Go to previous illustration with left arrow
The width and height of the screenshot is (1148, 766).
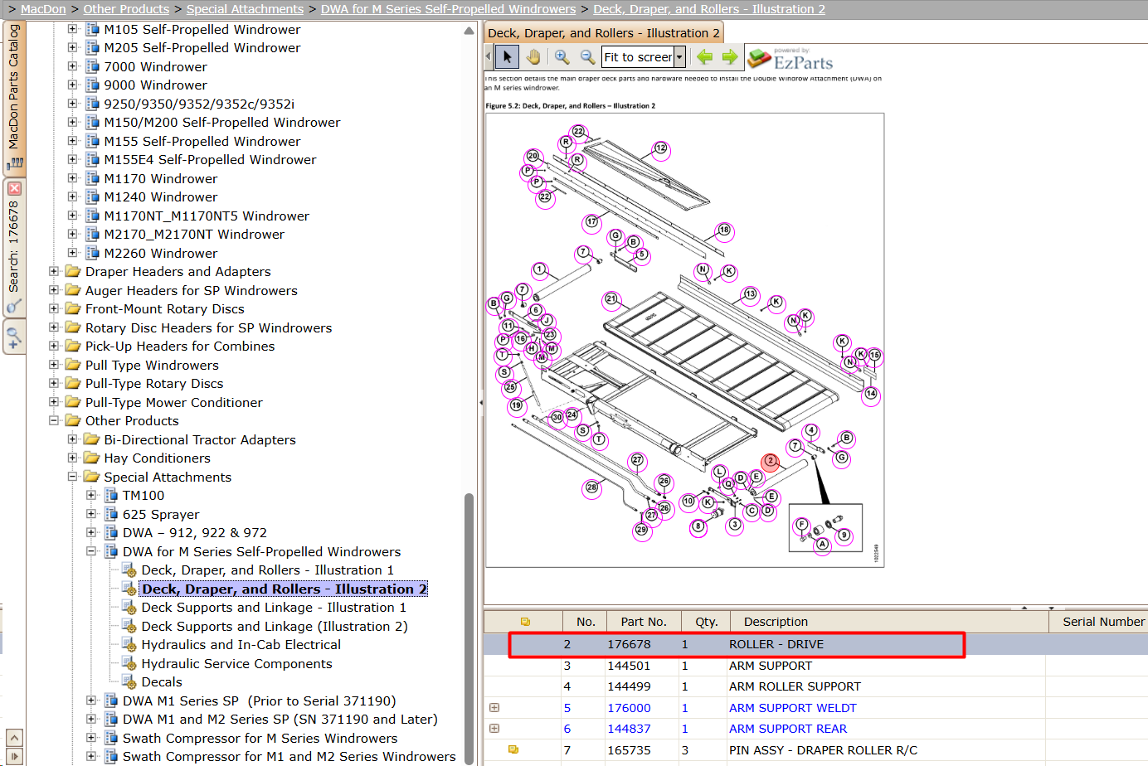(x=704, y=57)
